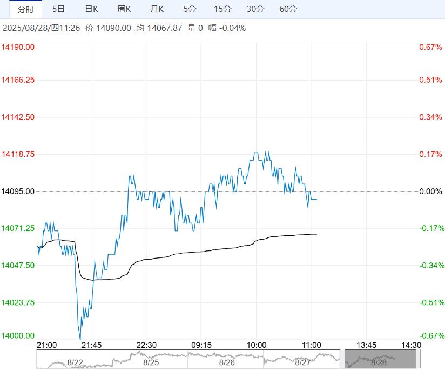Click the price line's latest endpoint
This screenshot has height=370, width=445.
[316, 200]
